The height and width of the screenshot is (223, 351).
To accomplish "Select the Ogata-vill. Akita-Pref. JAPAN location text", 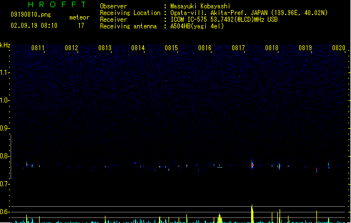I will coord(249,13).
